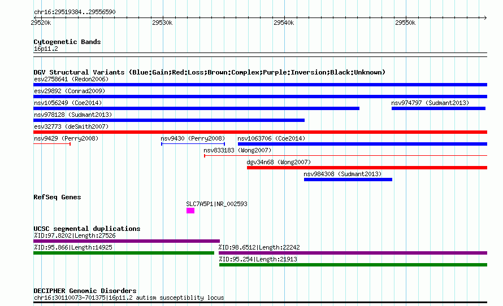This screenshot has height=306, width=503.
Task: Click the UCSC segmental duplications track title
Action: (x=87, y=229)
